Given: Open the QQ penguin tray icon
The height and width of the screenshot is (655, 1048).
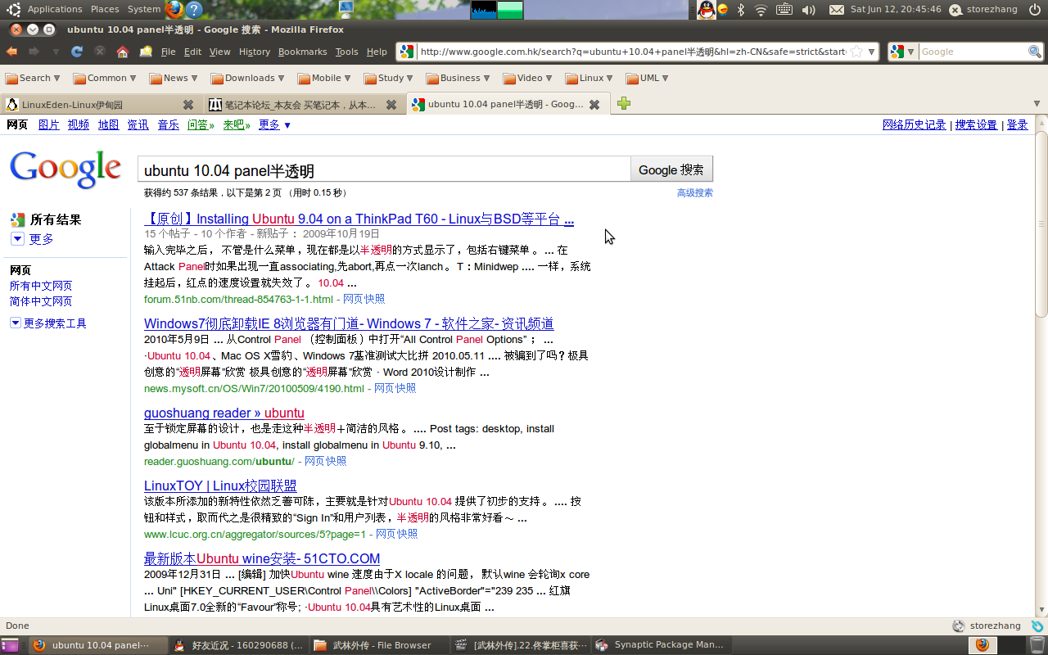Looking at the screenshot, I should pyautogui.click(x=706, y=10).
